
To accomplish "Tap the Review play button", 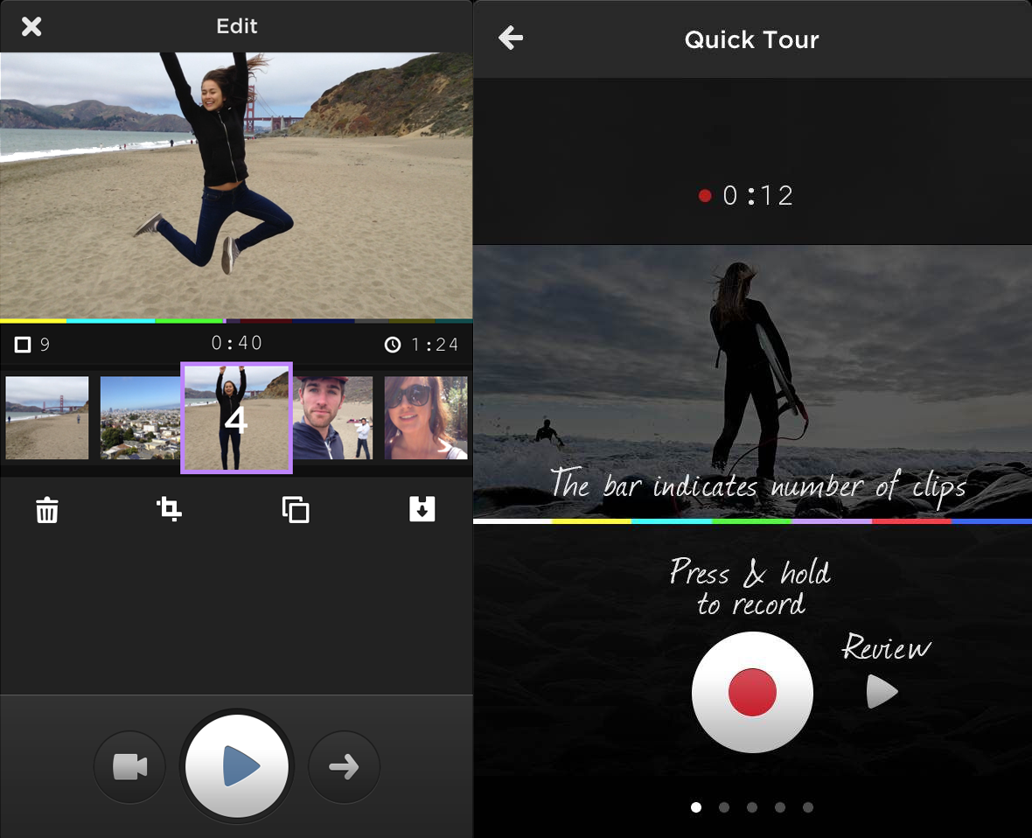I will pos(881,691).
